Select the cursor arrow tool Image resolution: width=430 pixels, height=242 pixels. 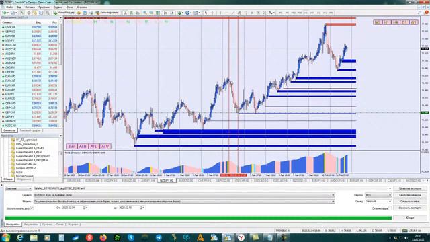click(x=206, y=13)
